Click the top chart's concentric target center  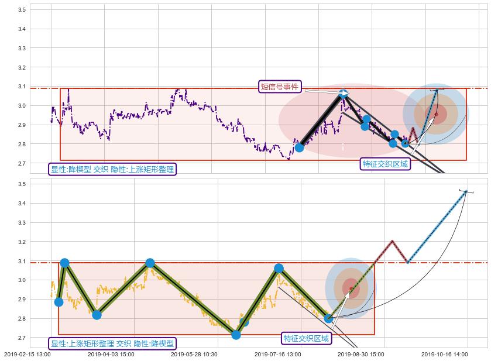click(x=435, y=114)
